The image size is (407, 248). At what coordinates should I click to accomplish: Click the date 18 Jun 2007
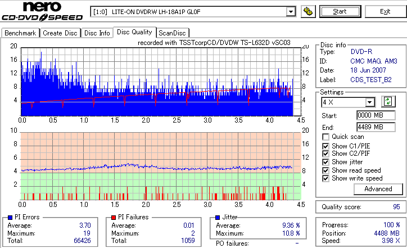(x=368, y=70)
